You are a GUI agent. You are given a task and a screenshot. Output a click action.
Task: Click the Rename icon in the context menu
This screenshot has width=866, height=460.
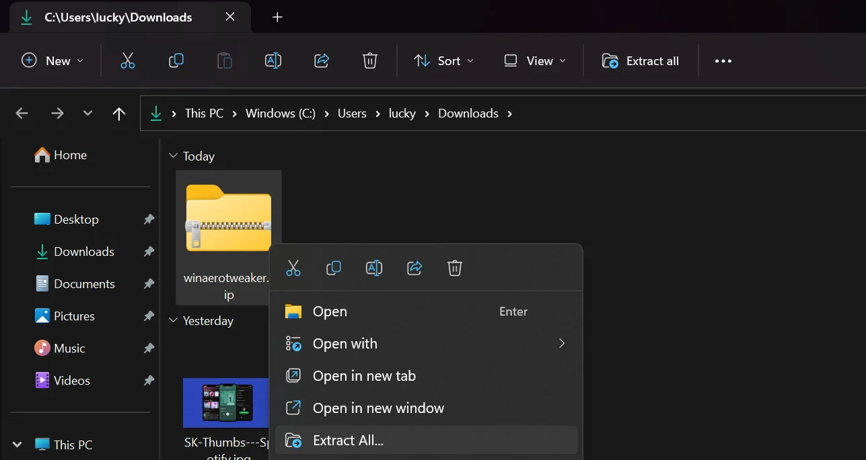click(x=374, y=269)
